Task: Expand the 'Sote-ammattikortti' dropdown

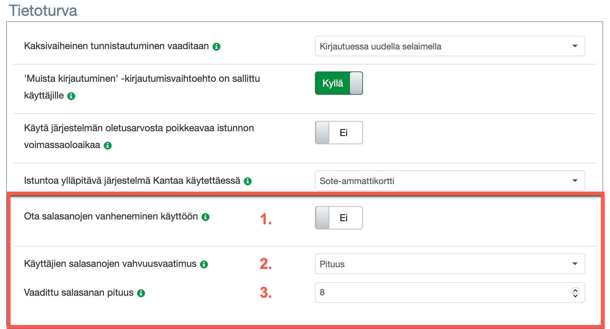Action: [x=449, y=181]
